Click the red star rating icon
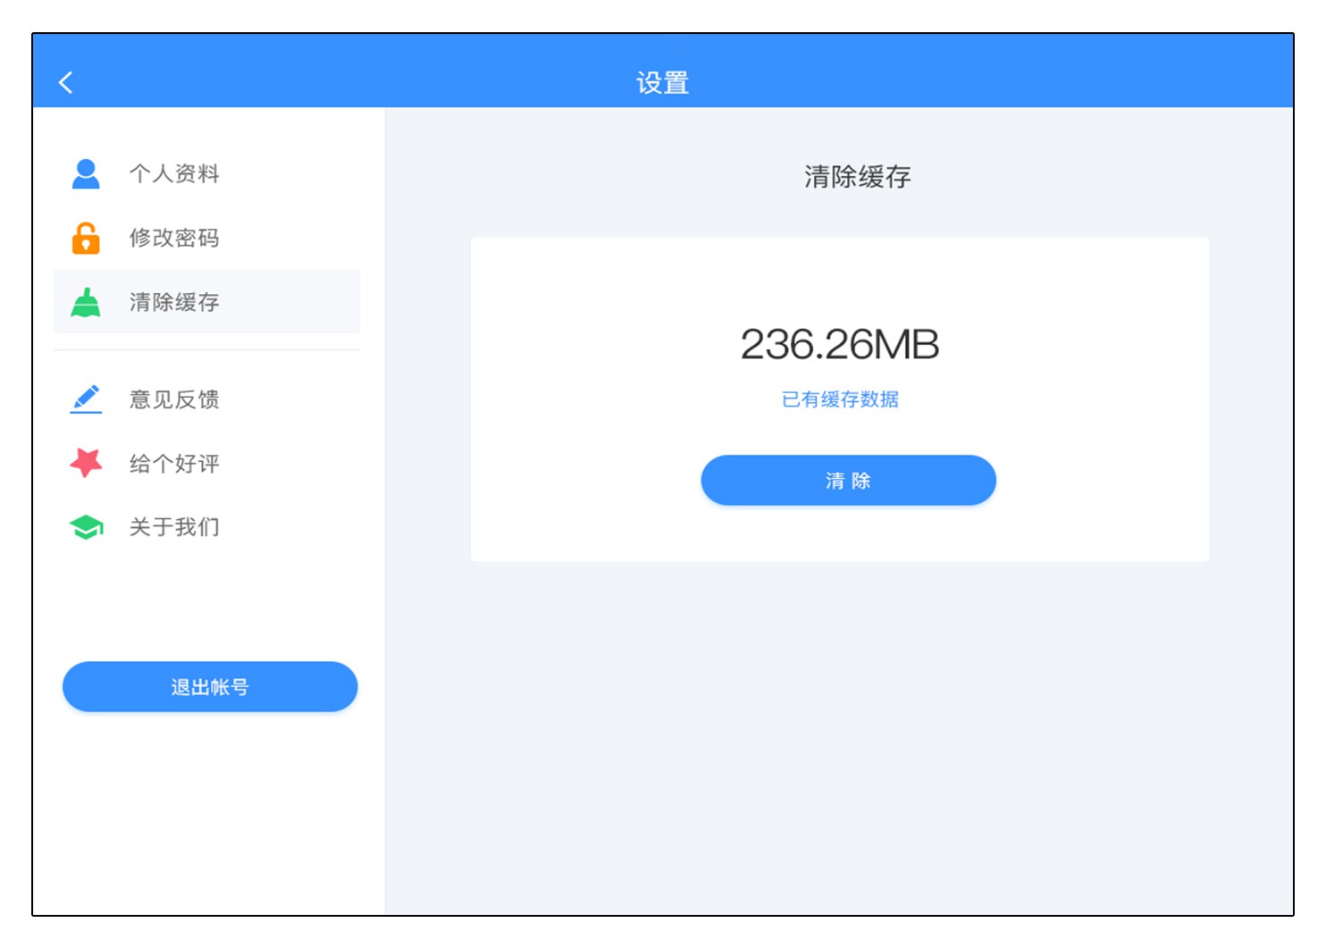Viewport: 1326px width, 948px height. (x=86, y=463)
